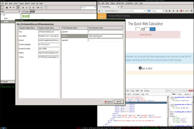Click the Zim back arrow icon
The height and width of the screenshot is (129, 194).
[11, 8]
